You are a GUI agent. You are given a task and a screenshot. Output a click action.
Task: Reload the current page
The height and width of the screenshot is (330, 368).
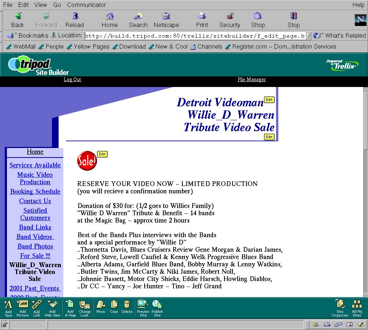tap(75, 20)
